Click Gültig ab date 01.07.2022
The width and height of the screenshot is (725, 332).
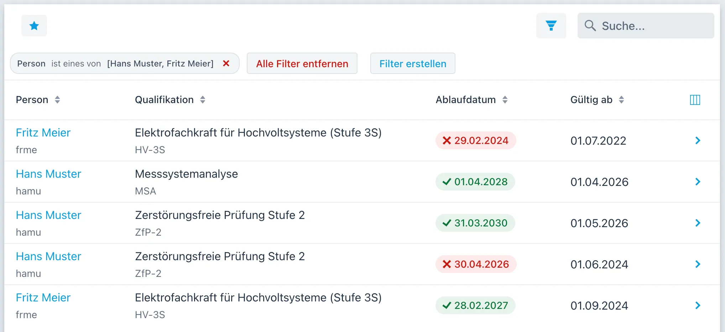tap(598, 141)
